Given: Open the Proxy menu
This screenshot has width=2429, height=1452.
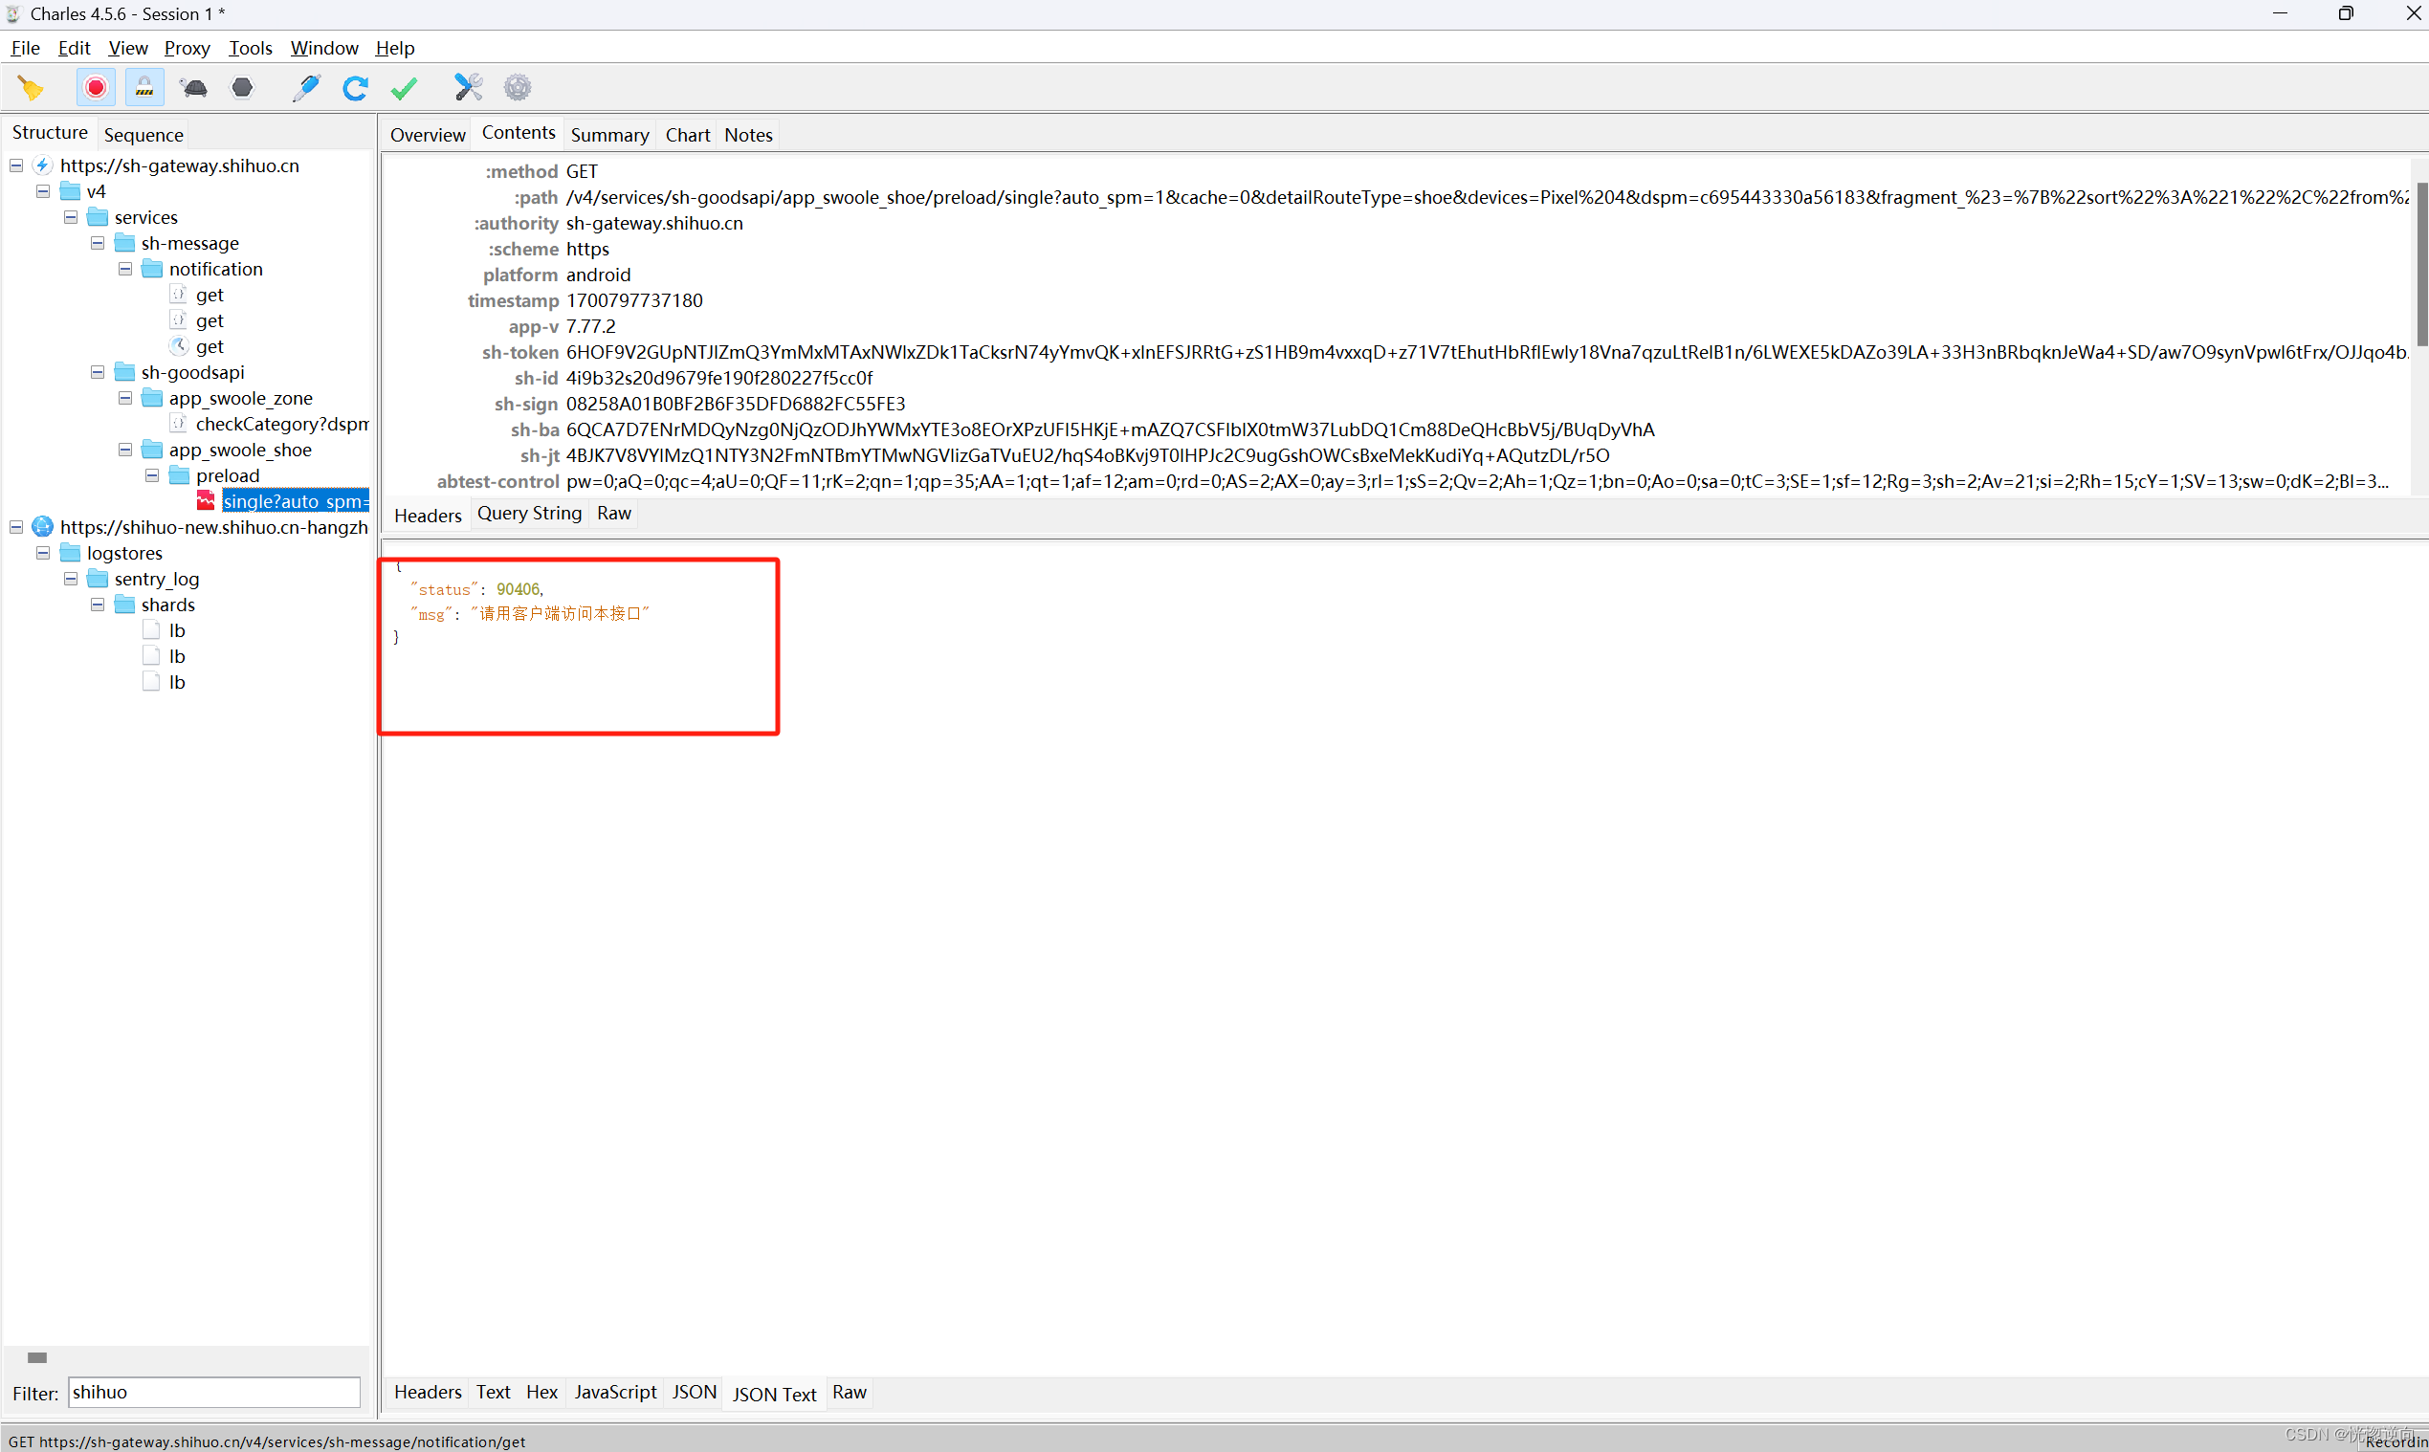Looking at the screenshot, I should pyautogui.click(x=186, y=48).
